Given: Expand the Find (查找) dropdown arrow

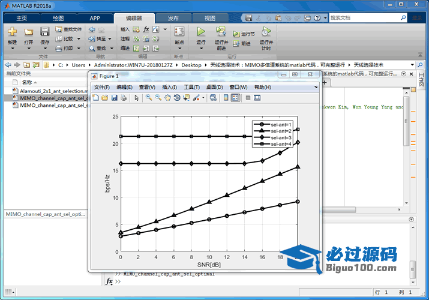Looking at the screenshot, I should click(x=112, y=49).
